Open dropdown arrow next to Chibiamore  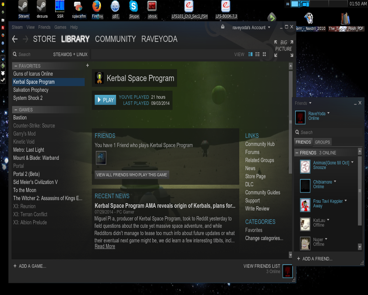tap(335, 182)
